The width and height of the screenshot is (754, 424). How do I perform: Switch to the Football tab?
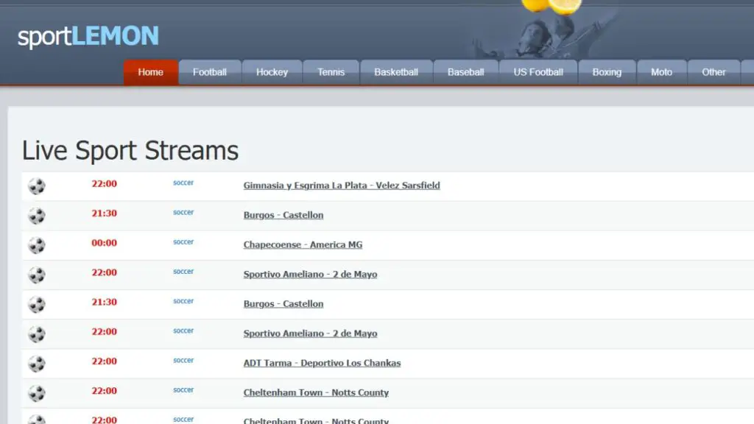coord(210,72)
